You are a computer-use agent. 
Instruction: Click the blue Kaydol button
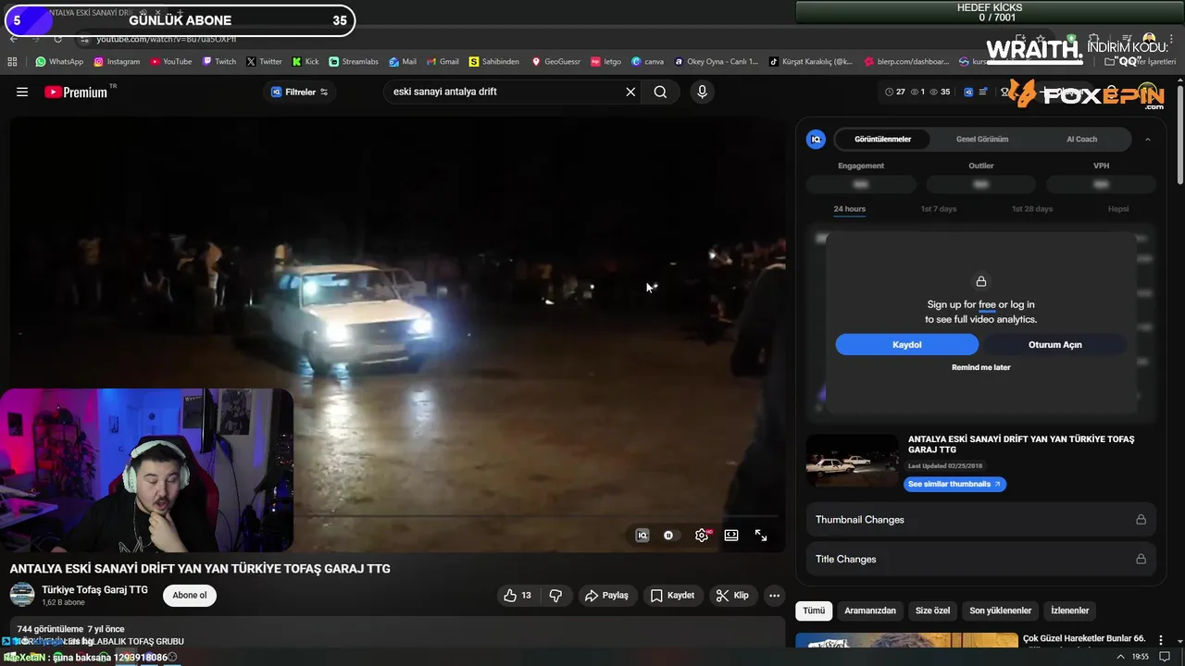coord(906,344)
